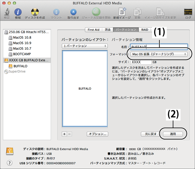Screen dimensions: 195x169
Task: Click the BUFFALO volume orange icon in sidebar
Action: [11, 66]
